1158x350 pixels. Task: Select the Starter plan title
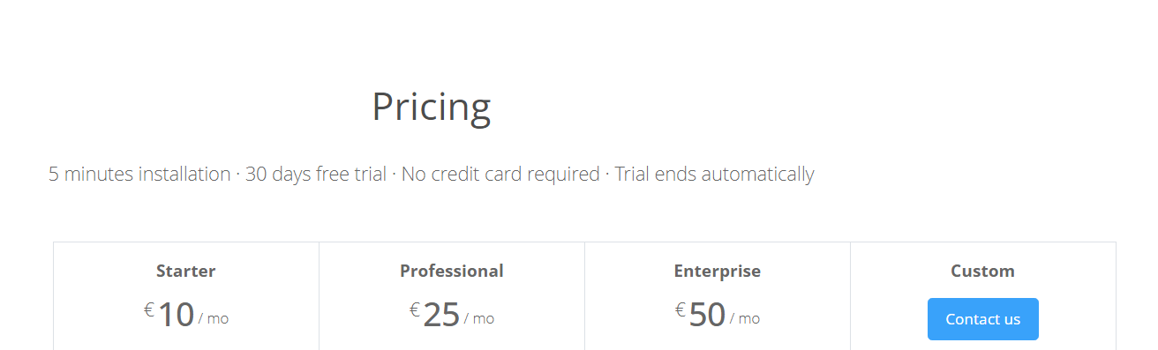point(185,271)
